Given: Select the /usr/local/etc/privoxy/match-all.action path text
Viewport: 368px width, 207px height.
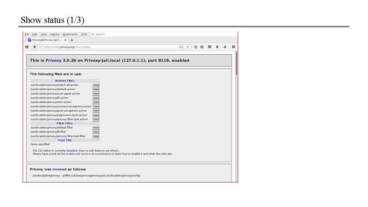Looking at the screenshot, I should tap(54, 85).
